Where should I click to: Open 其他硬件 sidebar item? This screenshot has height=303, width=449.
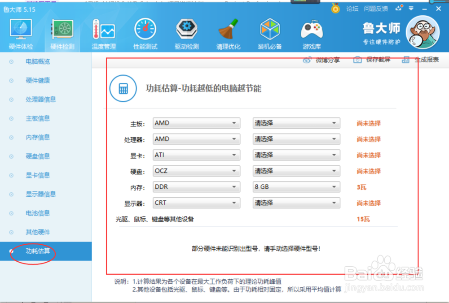[x=38, y=232]
